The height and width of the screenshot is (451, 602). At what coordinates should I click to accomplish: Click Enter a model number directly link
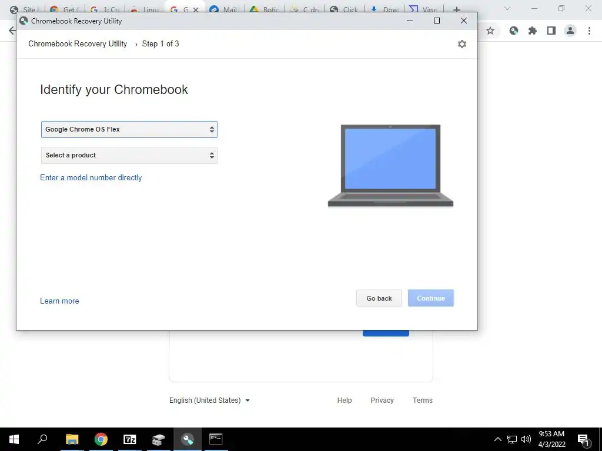(x=91, y=177)
